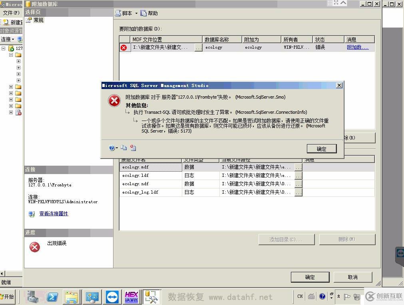Show hidden tray icons with the chevron
Screen dimensions: 404x305
[338, 297]
